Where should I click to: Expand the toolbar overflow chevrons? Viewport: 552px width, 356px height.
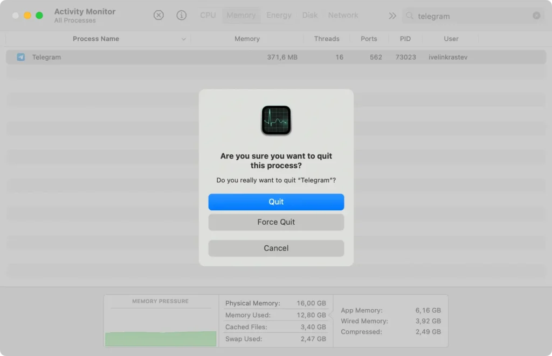tap(392, 16)
